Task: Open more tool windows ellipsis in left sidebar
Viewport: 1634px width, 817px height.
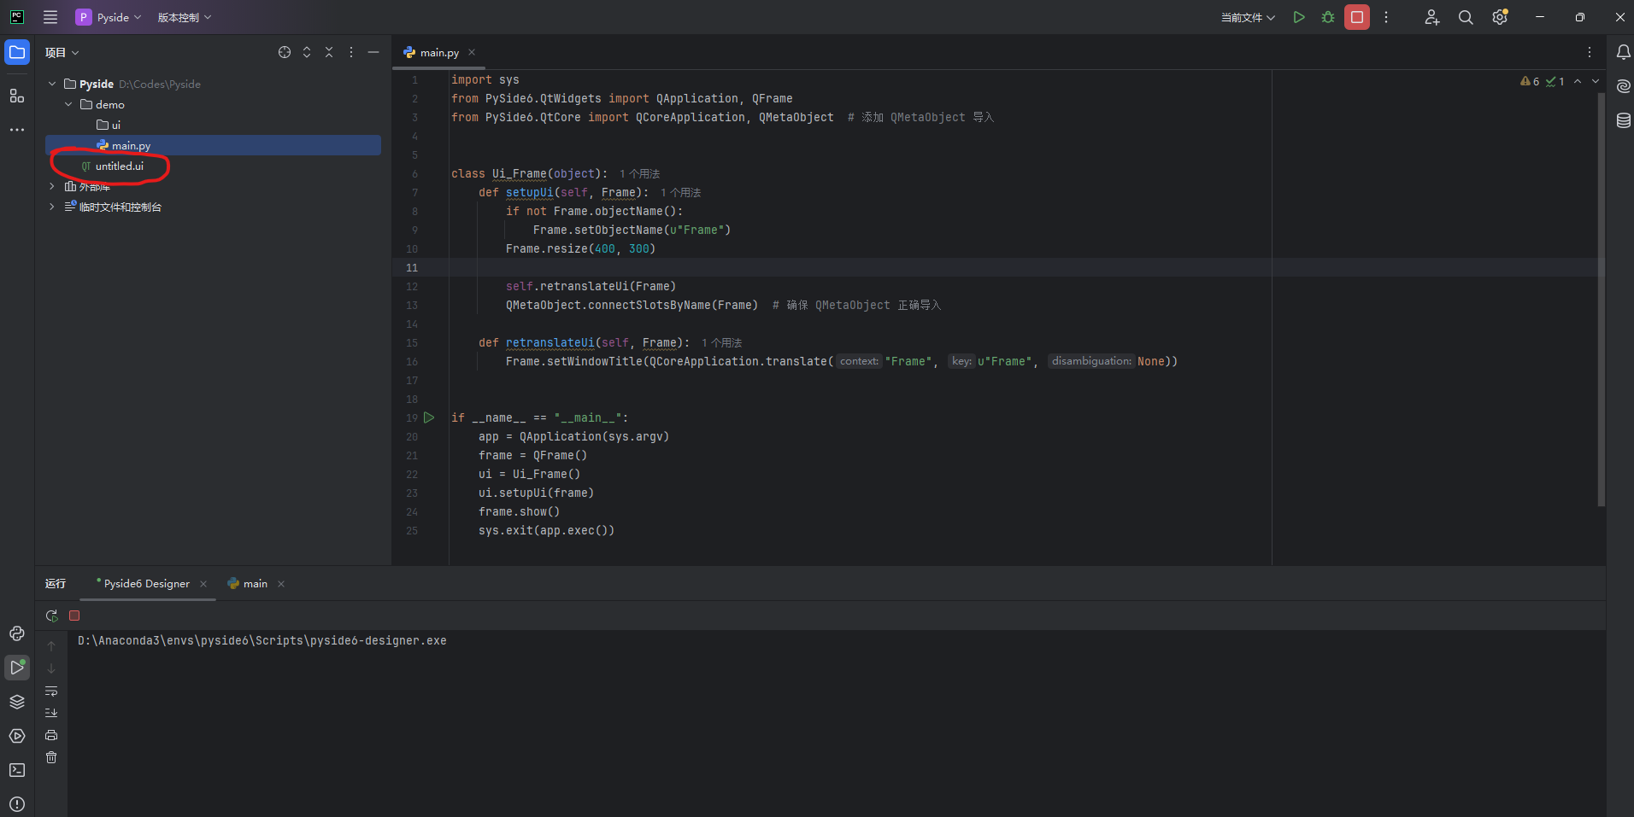Action: click(x=17, y=130)
